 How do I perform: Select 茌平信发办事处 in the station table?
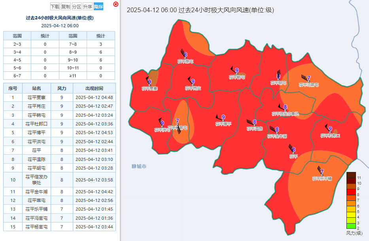tap(36, 180)
